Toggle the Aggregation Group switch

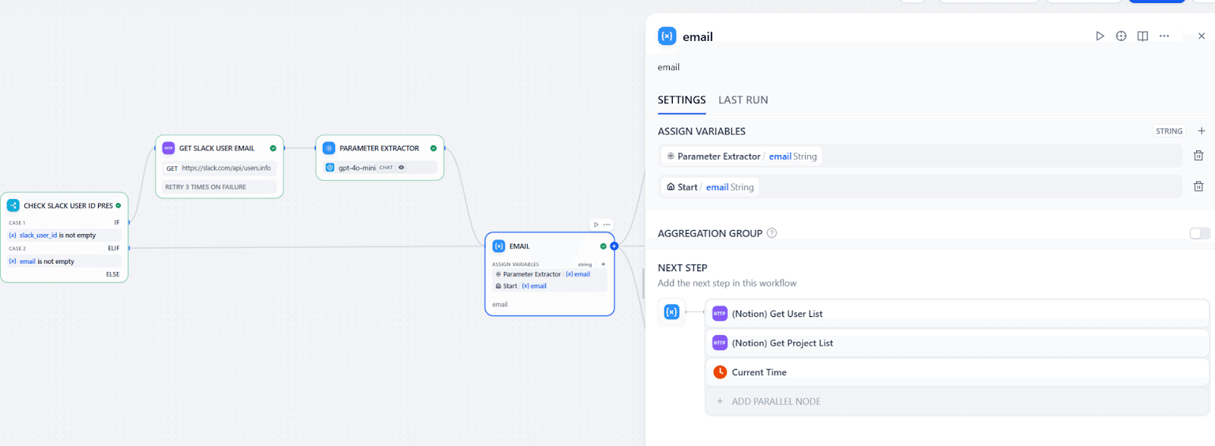[1200, 233]
